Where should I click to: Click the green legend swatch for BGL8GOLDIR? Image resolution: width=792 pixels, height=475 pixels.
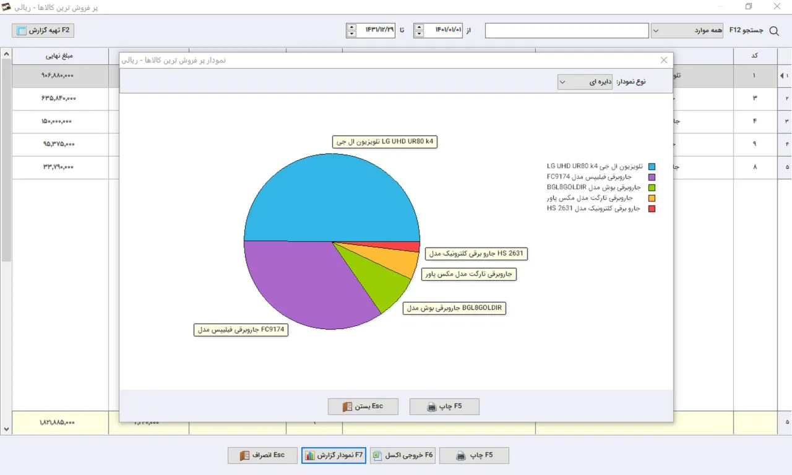click(x=652, y=187)
